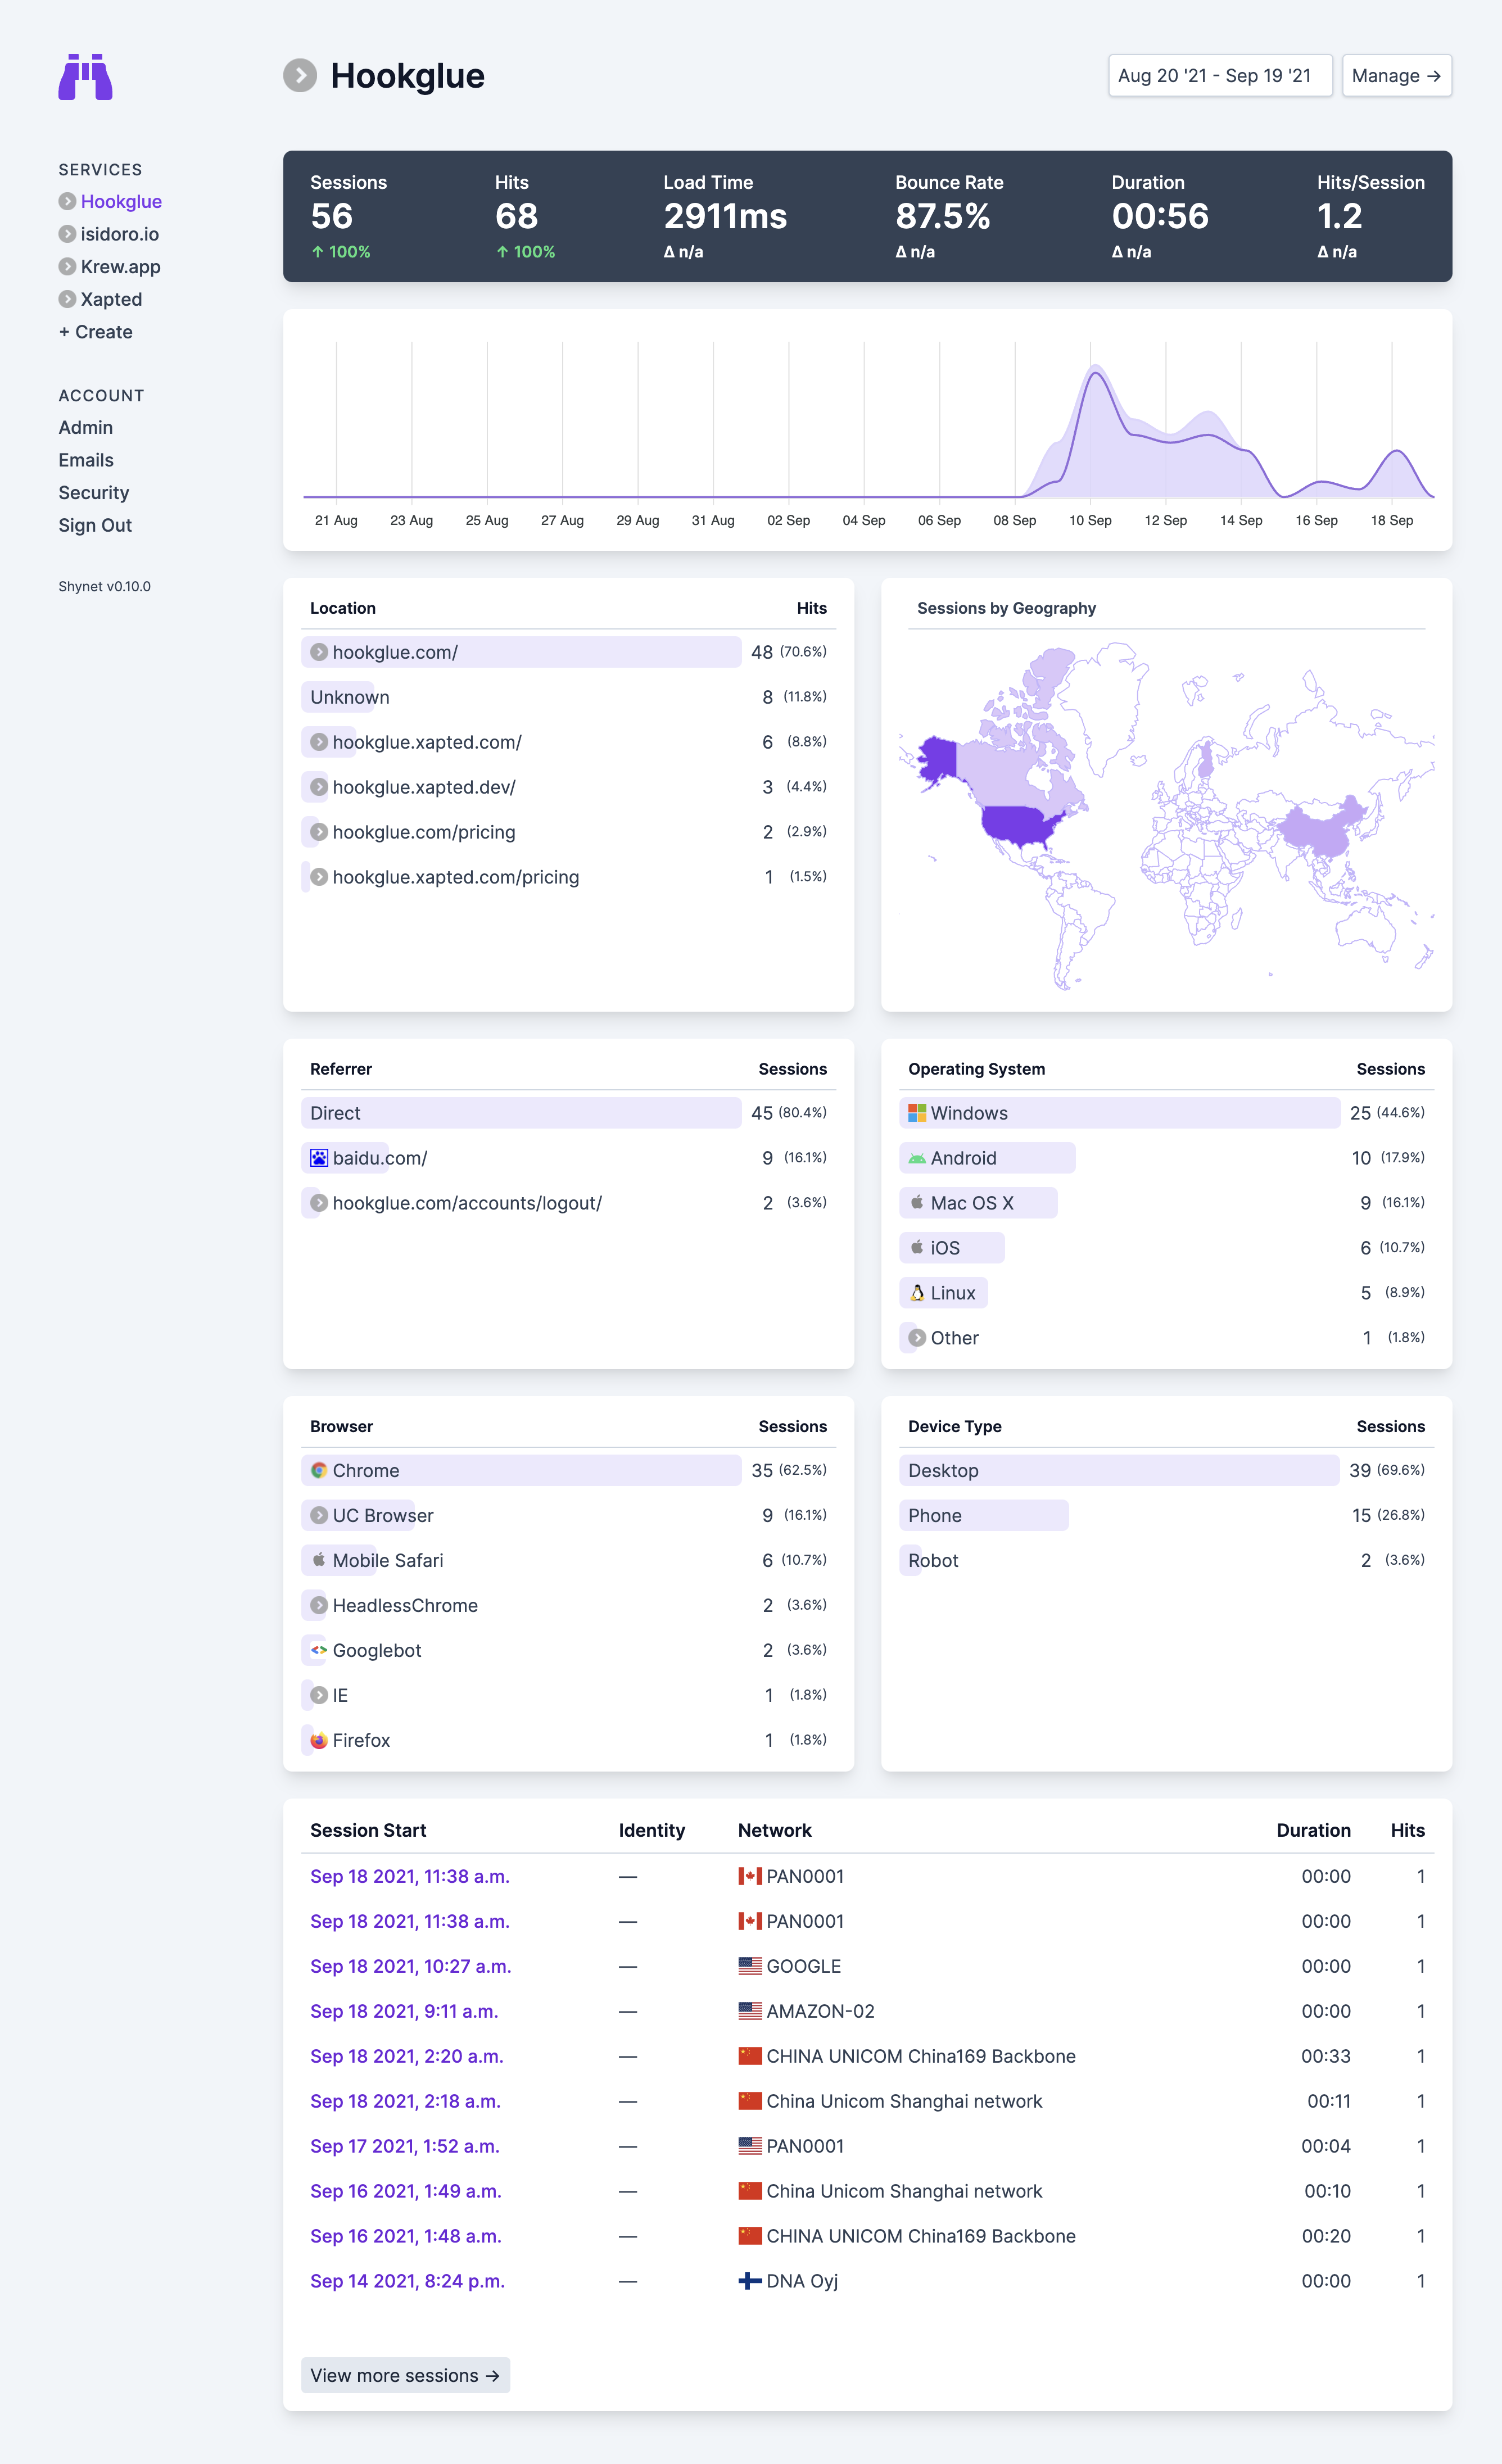Open the Manage service page
1502x2464 pixels.
point(1396,76)
